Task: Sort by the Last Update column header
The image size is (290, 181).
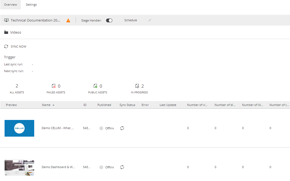Action: pyautogui.click(x=168, y=105)
